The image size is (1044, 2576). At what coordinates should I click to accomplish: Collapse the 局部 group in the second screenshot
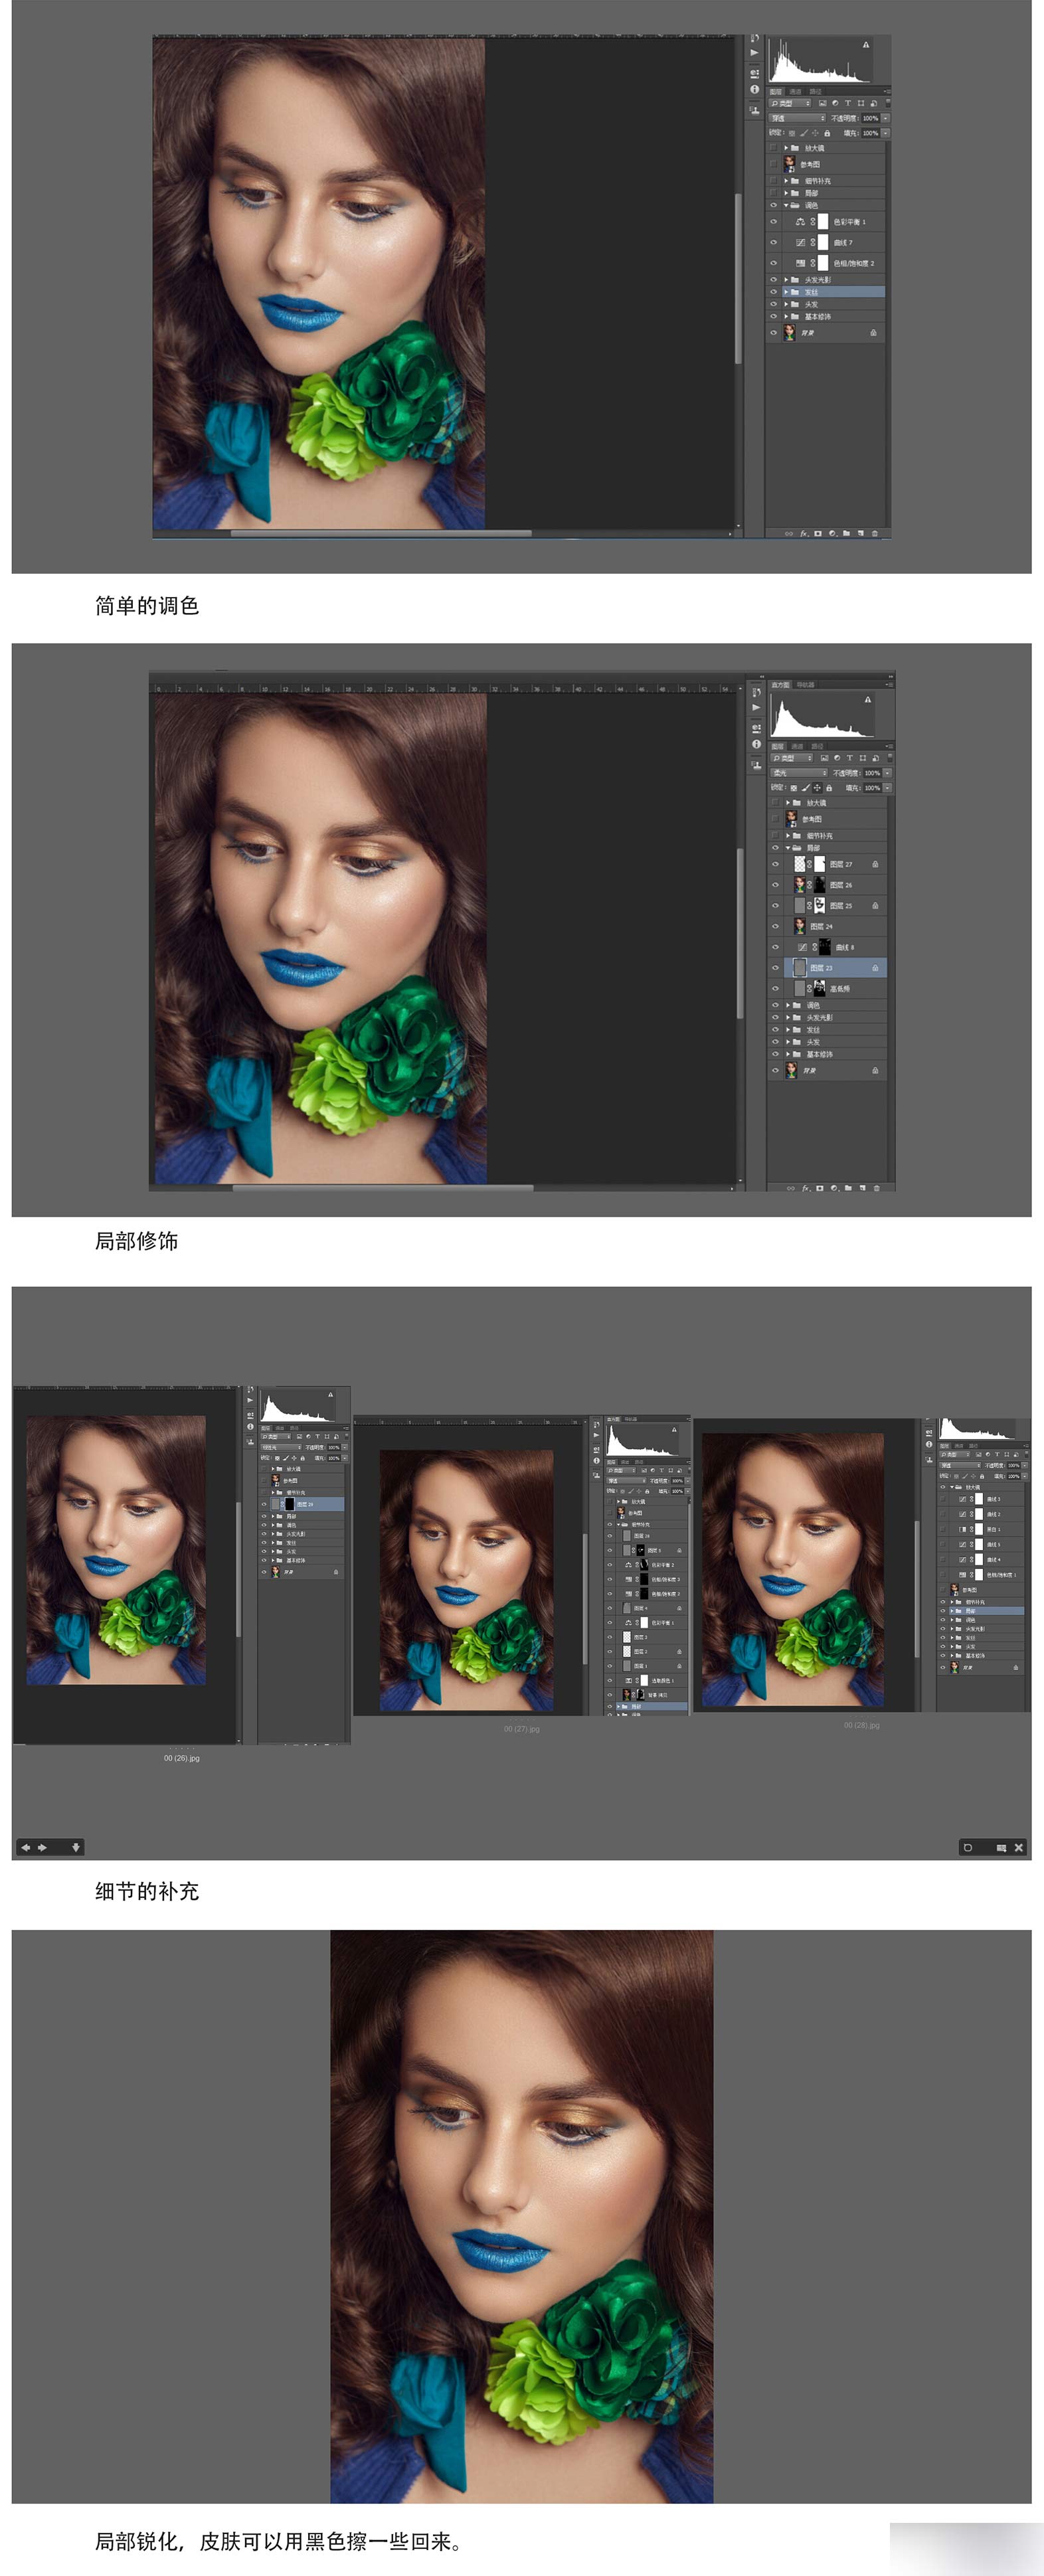pos(788,848)
